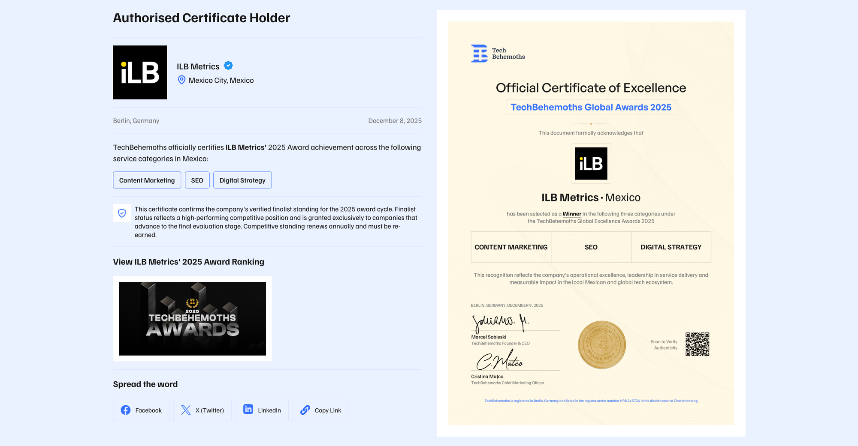
Task: Click 'BERLIN, GERMANY, DECEMBER 9, 2025' on certificate
Action: [x=507, y=305]
